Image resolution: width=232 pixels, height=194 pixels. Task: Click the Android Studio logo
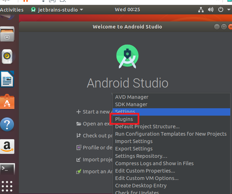[127, 57]
